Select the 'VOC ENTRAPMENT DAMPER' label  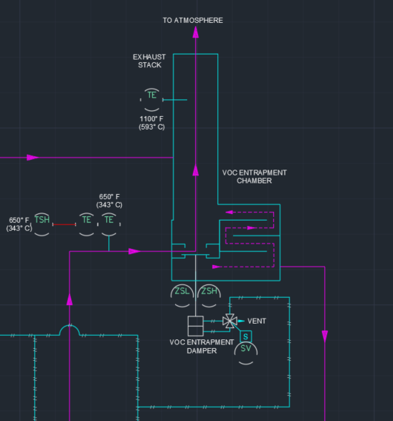point(202,347)
